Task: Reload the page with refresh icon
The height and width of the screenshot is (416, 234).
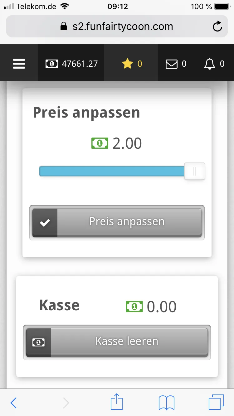Action: coord(217,27)
